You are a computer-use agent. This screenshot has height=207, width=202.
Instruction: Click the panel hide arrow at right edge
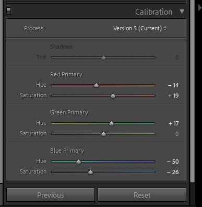200,7
